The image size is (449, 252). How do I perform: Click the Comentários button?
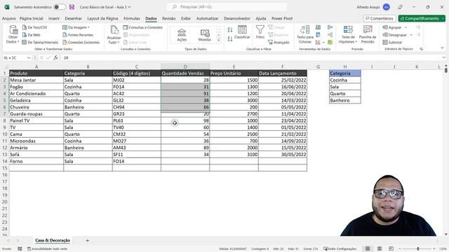coord(380,18)
